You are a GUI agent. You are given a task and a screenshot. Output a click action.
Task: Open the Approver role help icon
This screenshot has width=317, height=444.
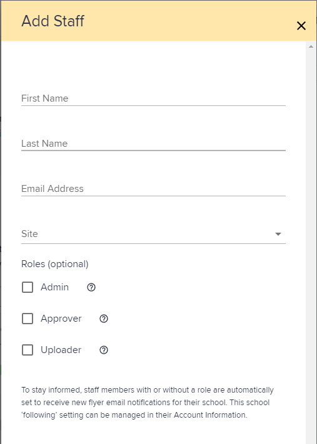coord(104,319)
